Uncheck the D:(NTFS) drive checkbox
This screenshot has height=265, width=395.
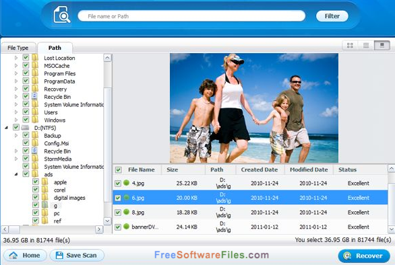(16, 127)
